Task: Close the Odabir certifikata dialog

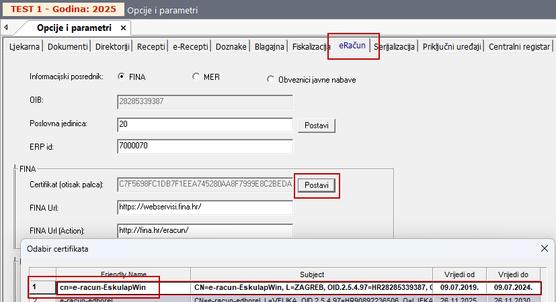Action: [544, 249]
